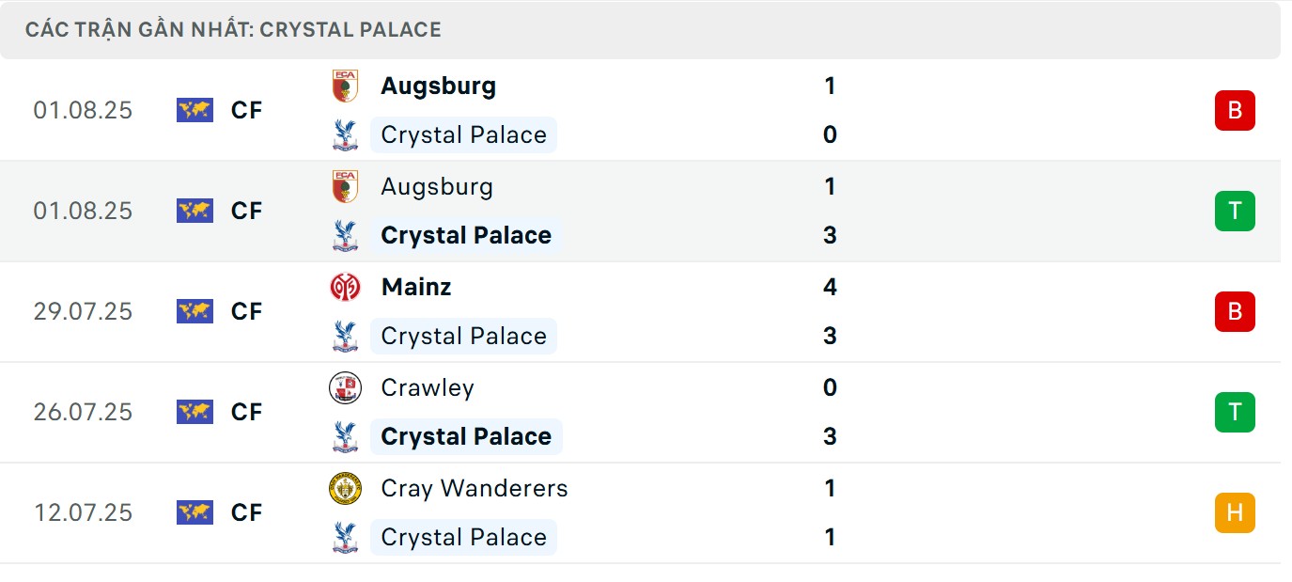
Task: Select the CF label on the Crawley row
Action: [246, 412]
